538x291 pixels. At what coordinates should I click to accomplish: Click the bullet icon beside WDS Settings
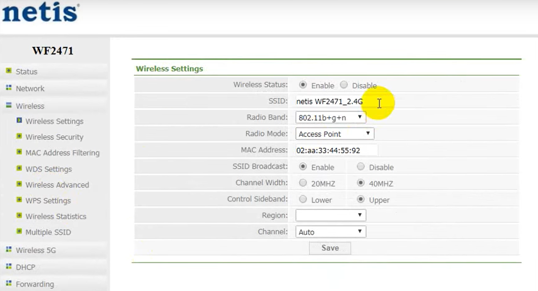(19, 168)
